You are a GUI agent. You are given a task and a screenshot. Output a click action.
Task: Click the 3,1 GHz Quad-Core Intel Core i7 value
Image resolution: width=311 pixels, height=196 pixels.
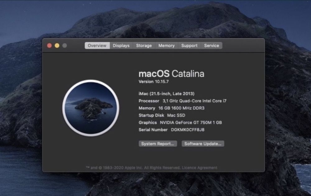(194, 101)
